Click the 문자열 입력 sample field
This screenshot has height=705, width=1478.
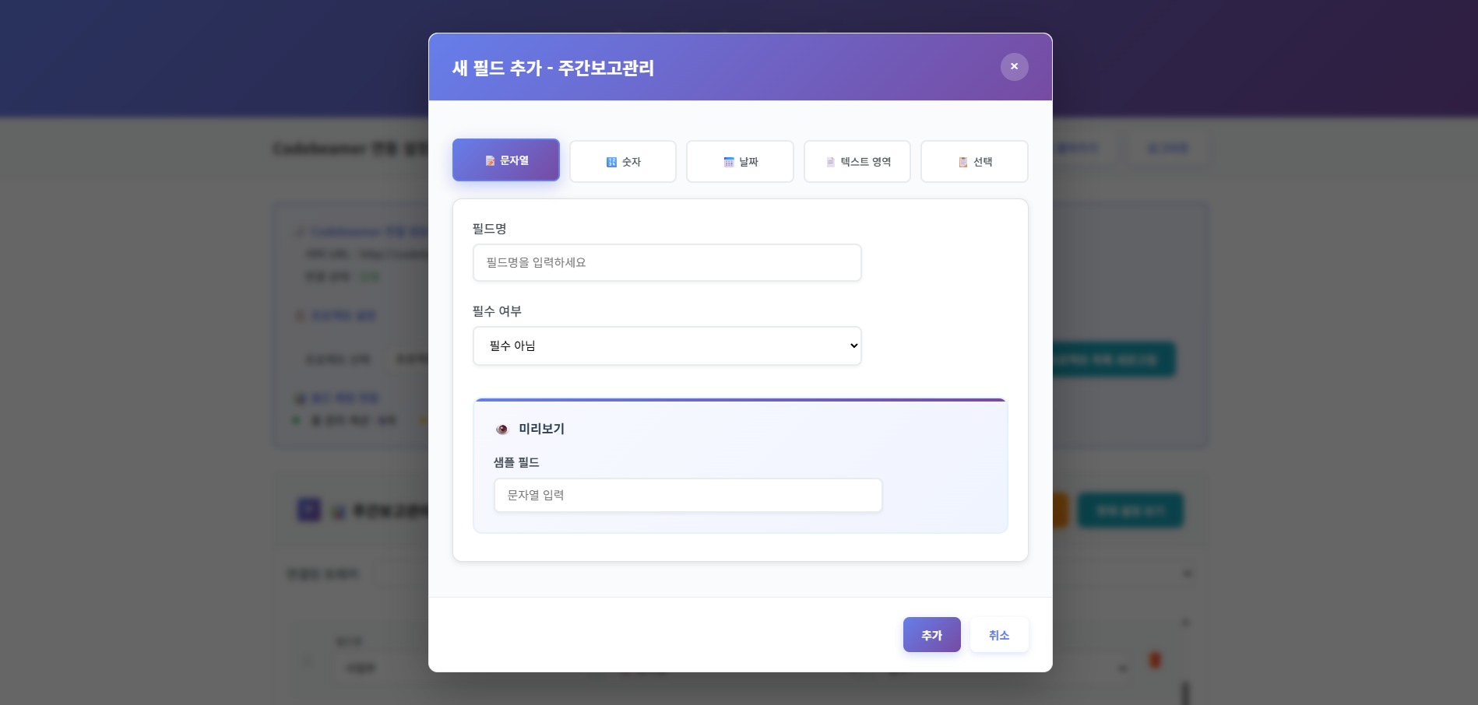688,494
